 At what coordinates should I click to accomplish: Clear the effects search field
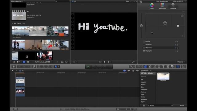[172, 105]
